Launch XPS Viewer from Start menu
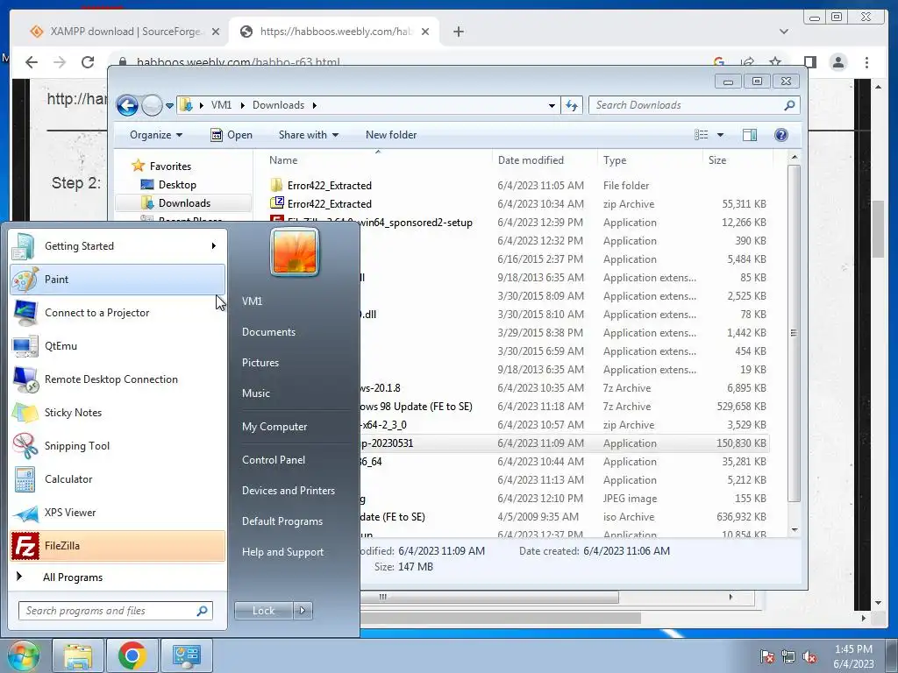Viewport: 898px width, 673px height. 118,512
